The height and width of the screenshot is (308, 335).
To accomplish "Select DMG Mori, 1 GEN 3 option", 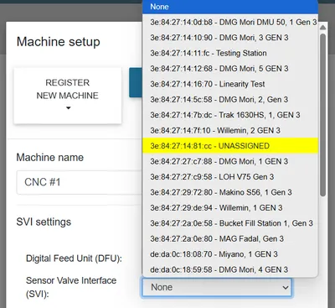I will (x=230, y=161).
